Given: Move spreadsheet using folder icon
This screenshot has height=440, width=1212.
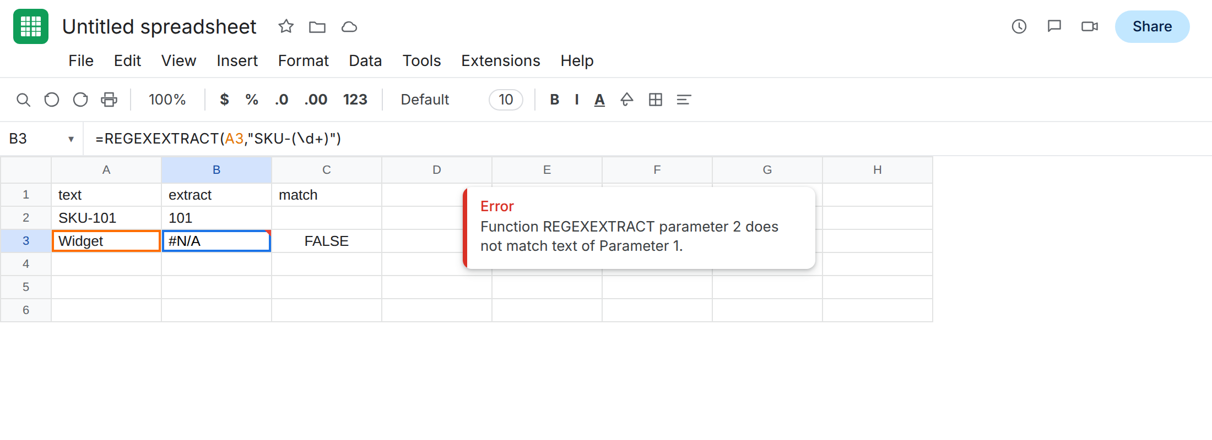Looking at the screenshot, I should pyautogui.click(x=317, y=26).
